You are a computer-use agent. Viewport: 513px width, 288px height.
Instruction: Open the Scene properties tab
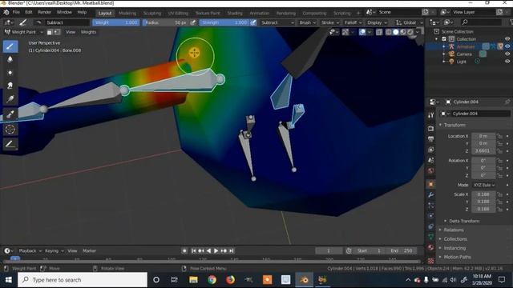point(431,160)
